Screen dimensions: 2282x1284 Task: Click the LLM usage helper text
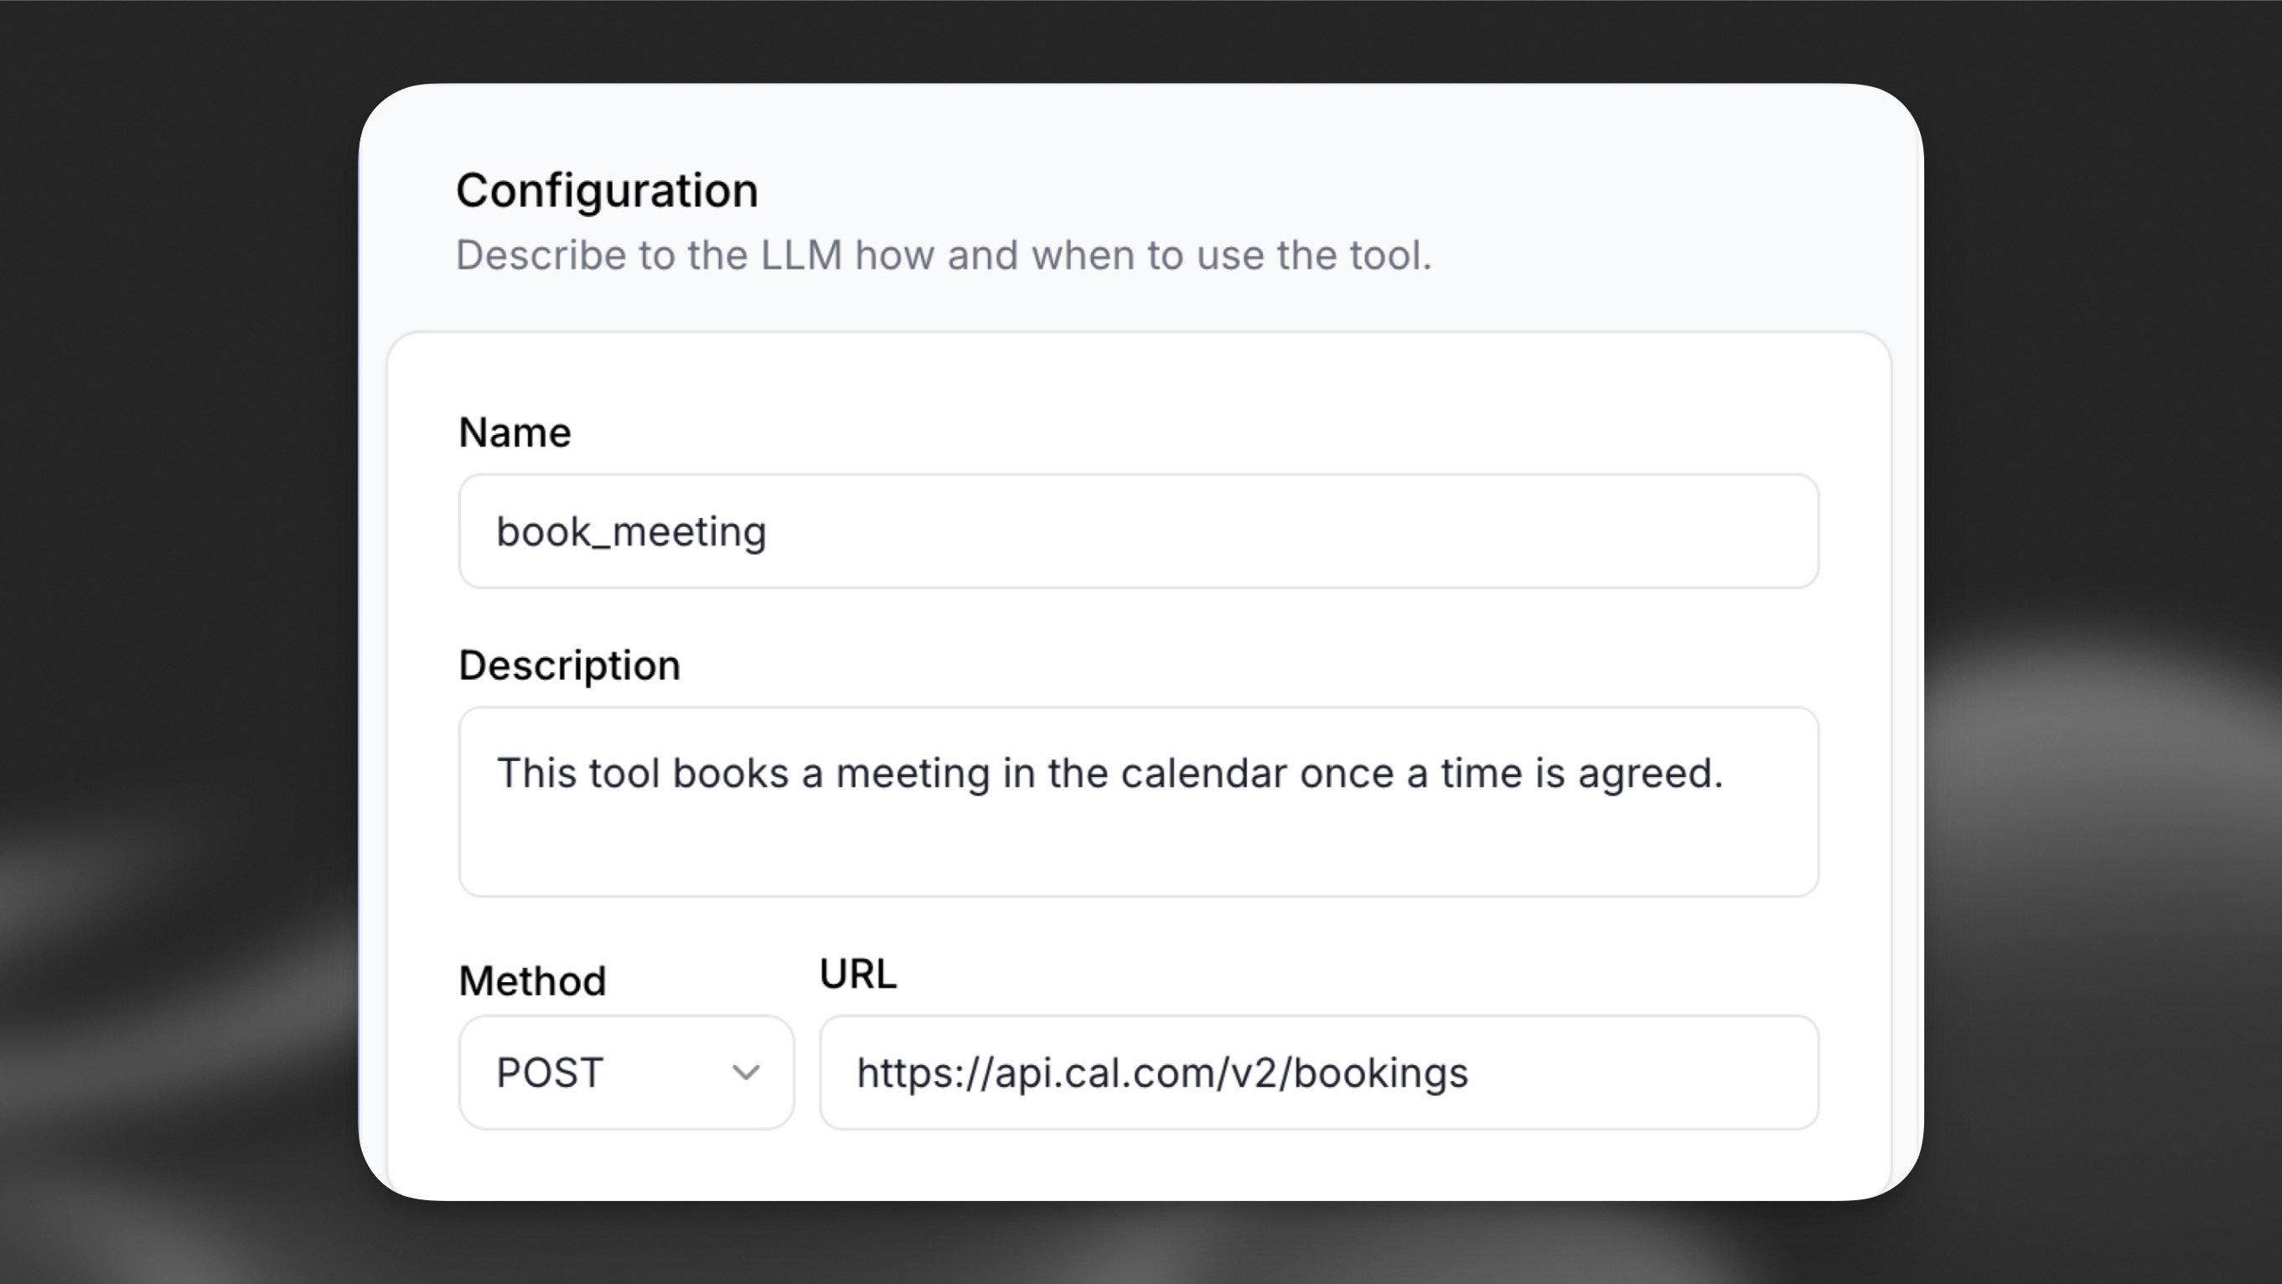click(x=944, y=255)
